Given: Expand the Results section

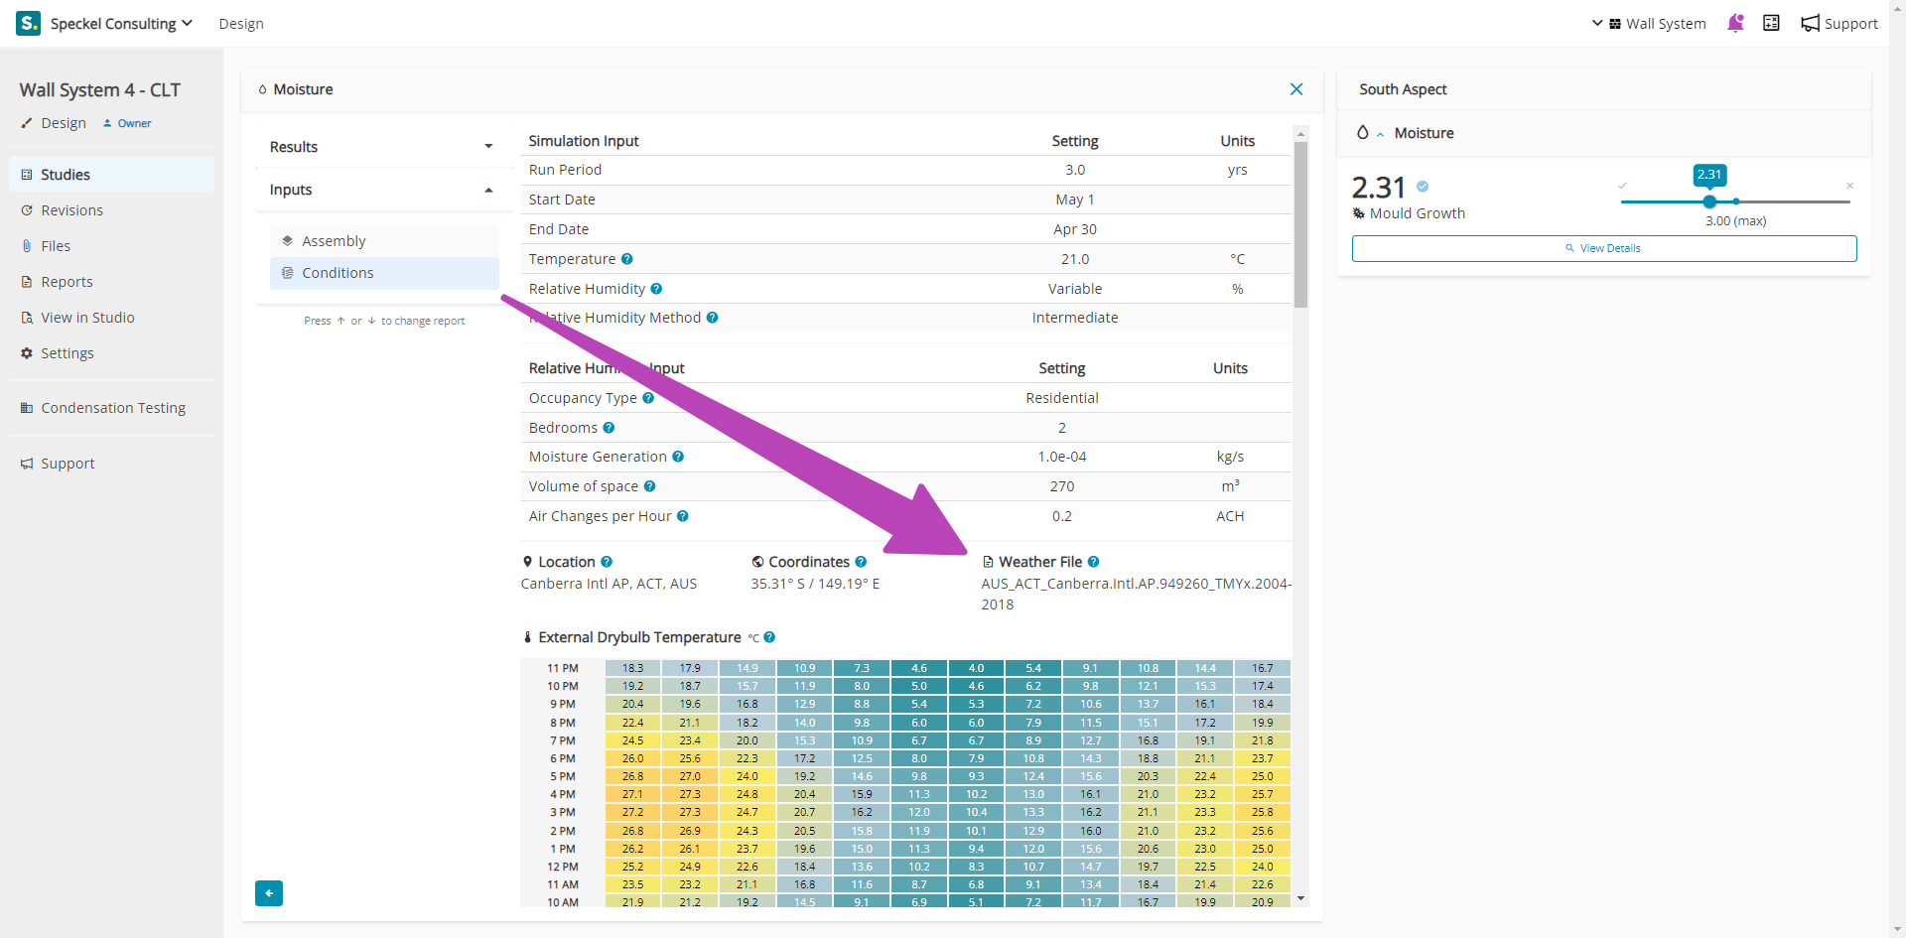Looking at the screenshot, I should point(381,147).
